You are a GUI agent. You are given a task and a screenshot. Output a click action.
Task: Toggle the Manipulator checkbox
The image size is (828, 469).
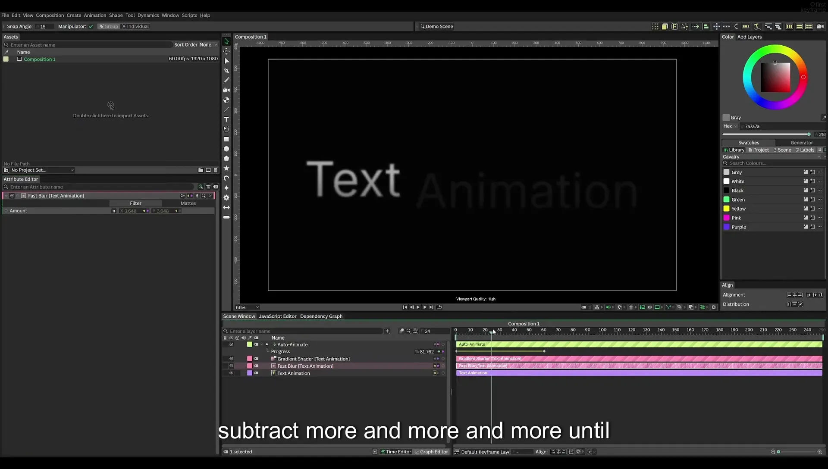tap(91, 26)
